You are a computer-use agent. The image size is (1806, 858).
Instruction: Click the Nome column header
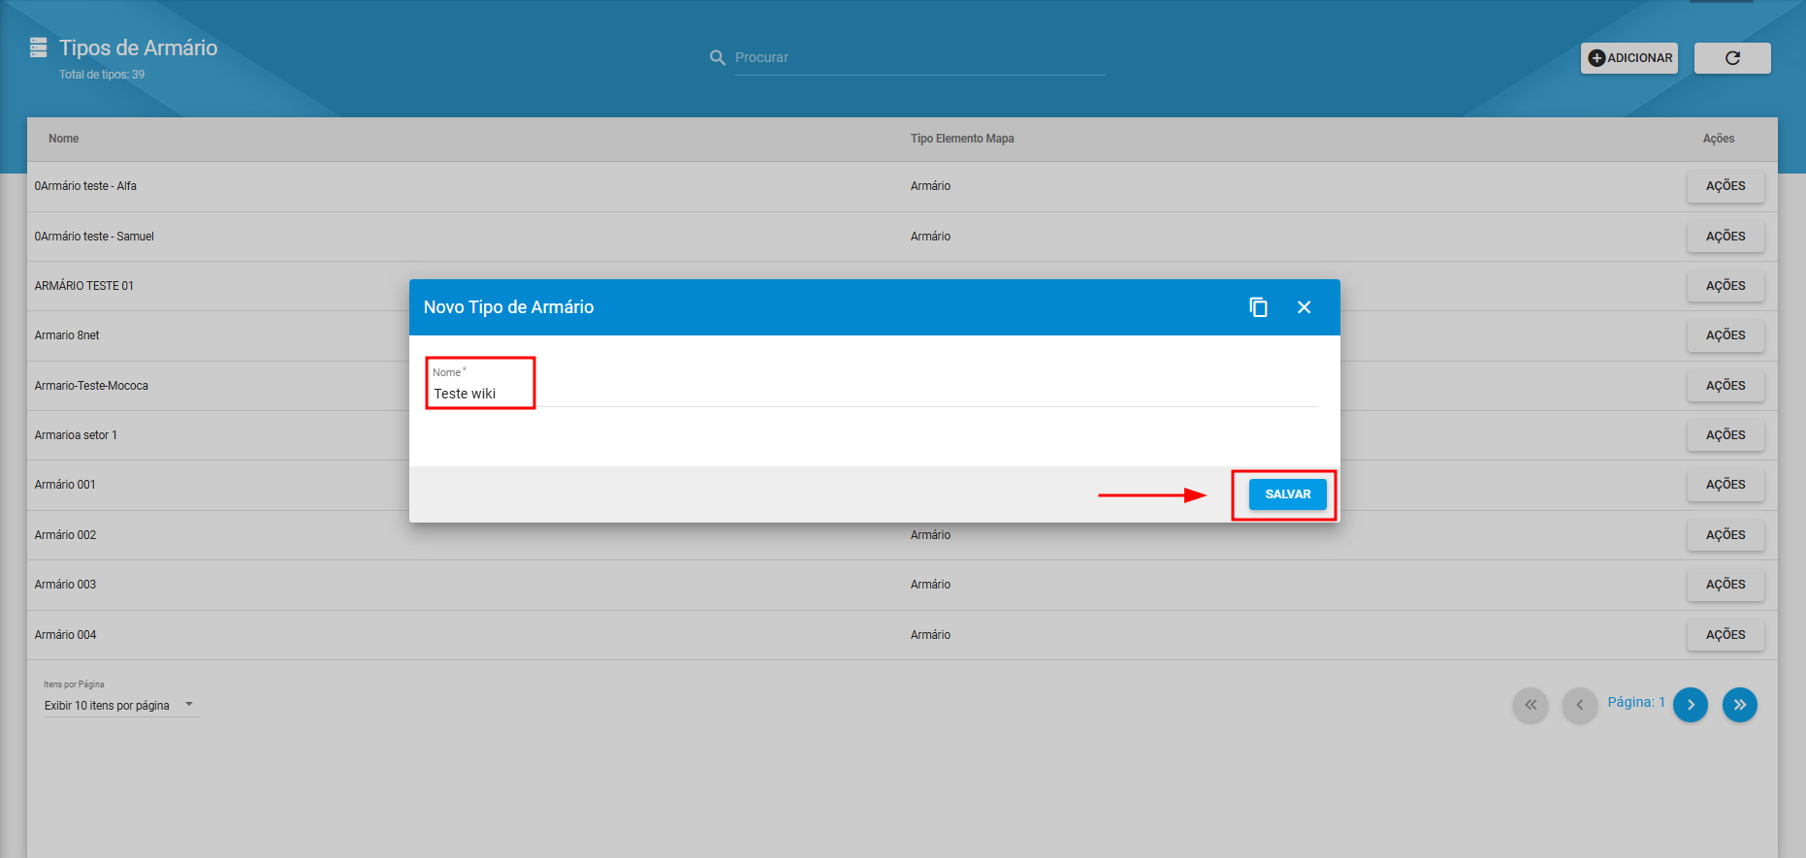pos(64,139)
